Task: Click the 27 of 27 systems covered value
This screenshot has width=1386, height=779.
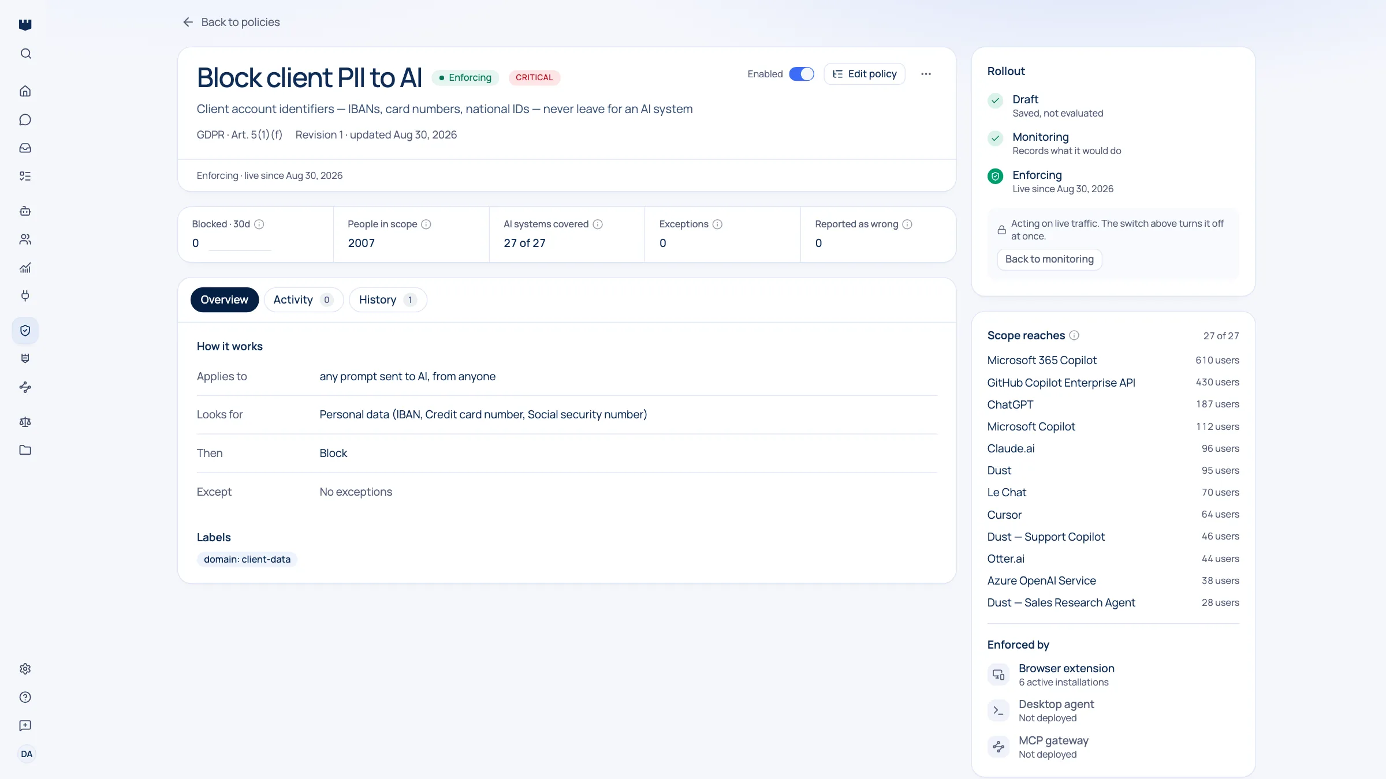Action: coord(524,243)
